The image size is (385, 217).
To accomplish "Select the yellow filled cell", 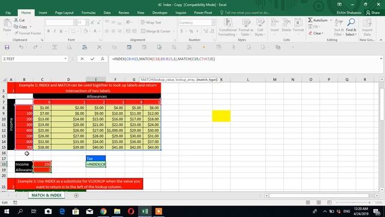I will pyautogui.click(x=221, y=116).
